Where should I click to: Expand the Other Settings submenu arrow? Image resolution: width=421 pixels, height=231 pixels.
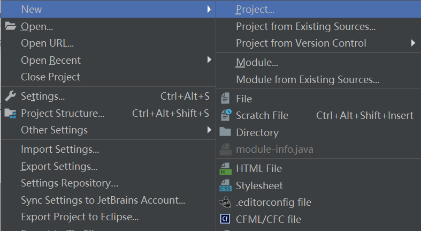point(209,130)
